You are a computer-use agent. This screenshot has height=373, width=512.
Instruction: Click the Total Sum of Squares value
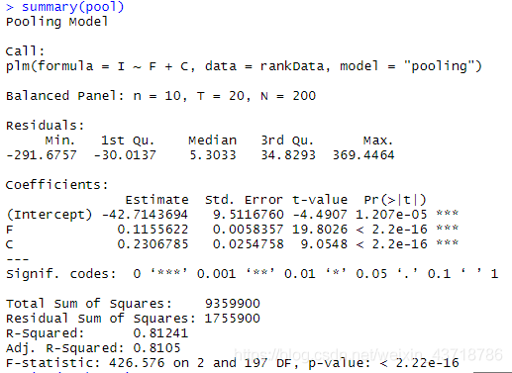click(233, 304)
